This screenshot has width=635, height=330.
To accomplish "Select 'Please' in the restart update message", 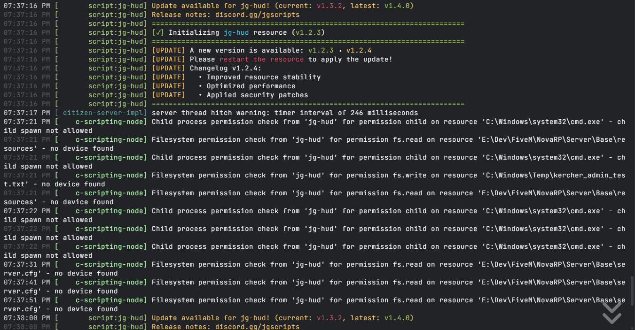I will [203, 59].
